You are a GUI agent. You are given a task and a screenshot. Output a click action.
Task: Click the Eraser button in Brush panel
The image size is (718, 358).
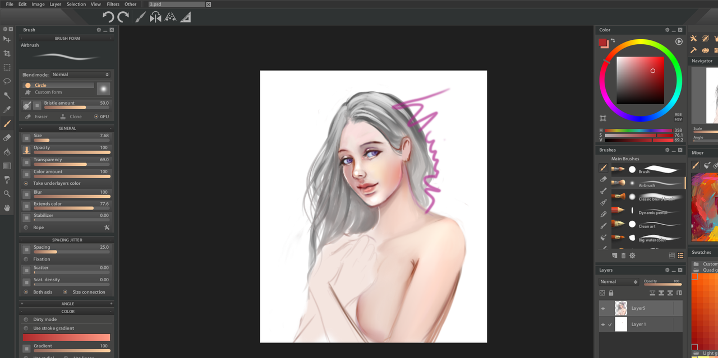[x=36, y=117]
